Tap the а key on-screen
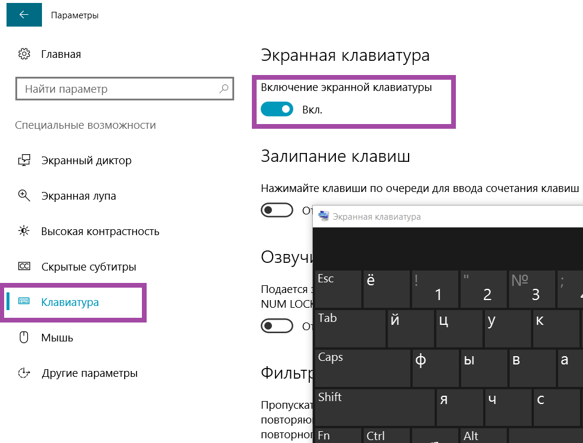 click(x=571, y=369)
